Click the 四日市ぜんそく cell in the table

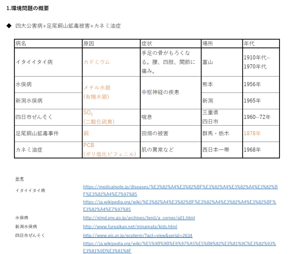(x=48, y=117)
